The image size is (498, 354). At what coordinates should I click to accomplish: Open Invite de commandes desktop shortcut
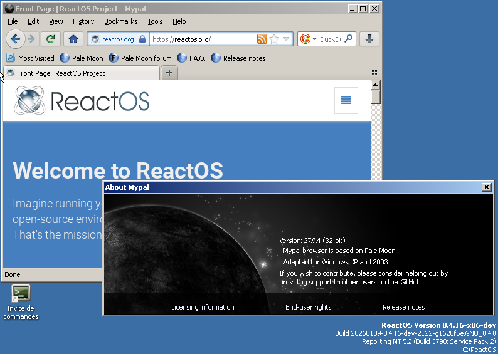[x=21, y=293]
